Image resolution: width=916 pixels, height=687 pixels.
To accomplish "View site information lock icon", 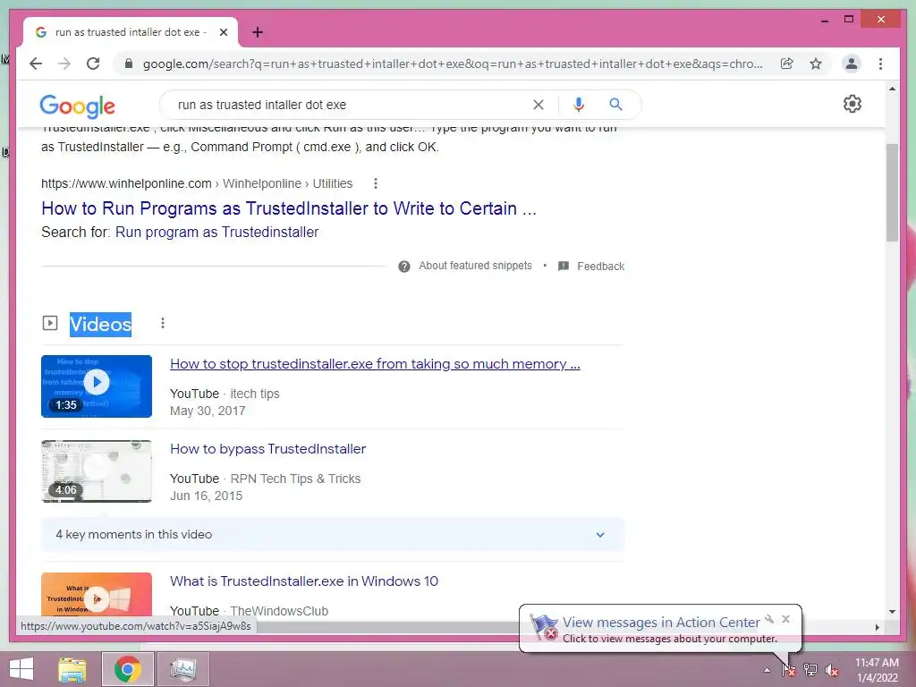I will click(x=129, y=64).
